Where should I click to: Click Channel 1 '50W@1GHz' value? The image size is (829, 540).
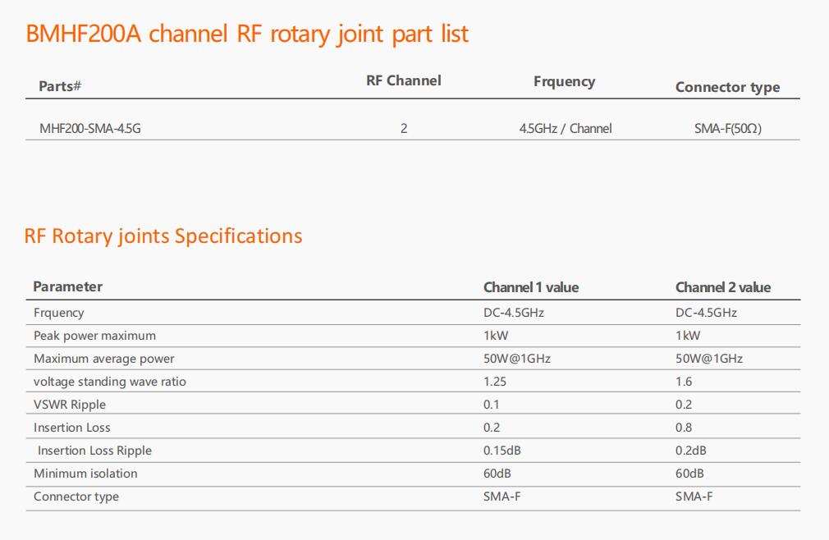[x=517, y=359]
